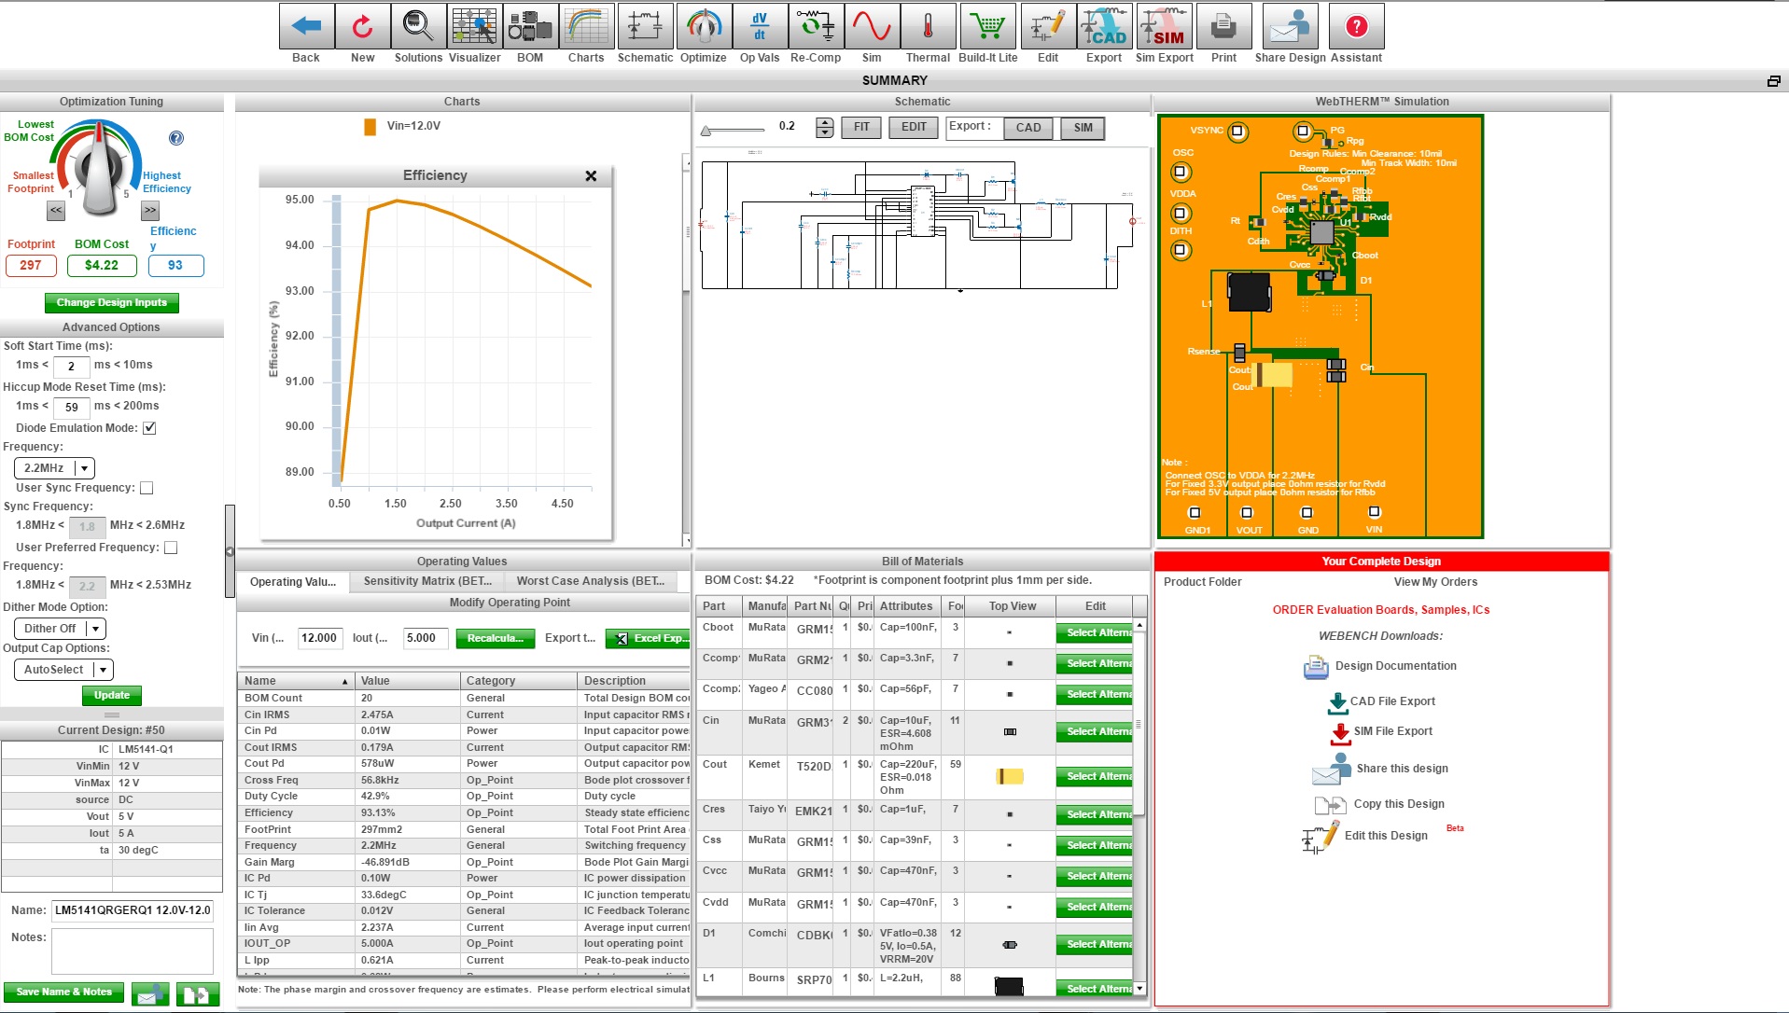Click the Edit toolbar icon
The width and height of the screenshot is (1789, 1013).
tap(1048, 26)
